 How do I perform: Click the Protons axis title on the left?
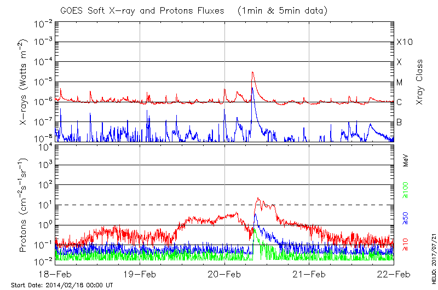(x=24, y=205)
